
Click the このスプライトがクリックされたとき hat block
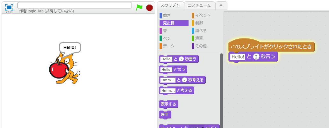[271, 46]
